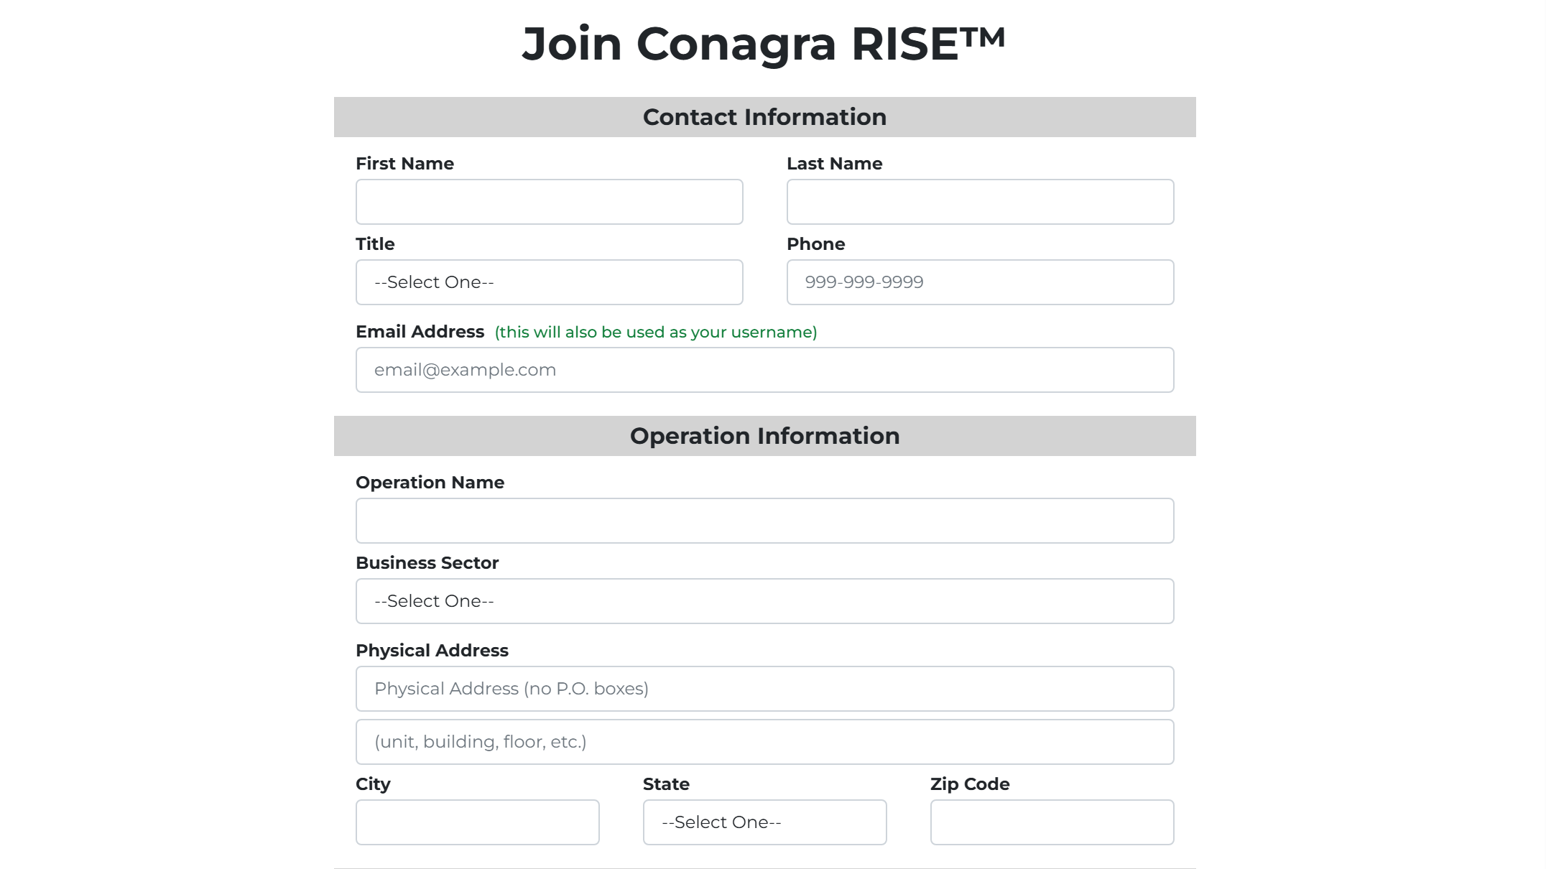Open the State dropdown
This screenshot has width=1546, height=869.
pyautogui.click(x=764, y=822)
